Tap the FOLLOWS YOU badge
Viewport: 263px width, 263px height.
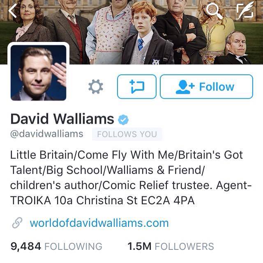(127, 134)
